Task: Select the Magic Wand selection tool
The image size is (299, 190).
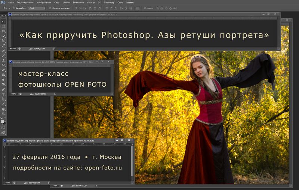Action: tap(3, 36)
